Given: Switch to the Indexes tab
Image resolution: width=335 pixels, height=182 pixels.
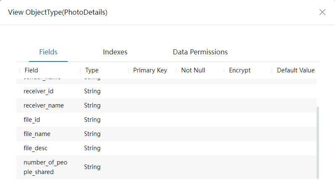Looking at the screenshot, I should pyautogui.click(x=115, y=52).
